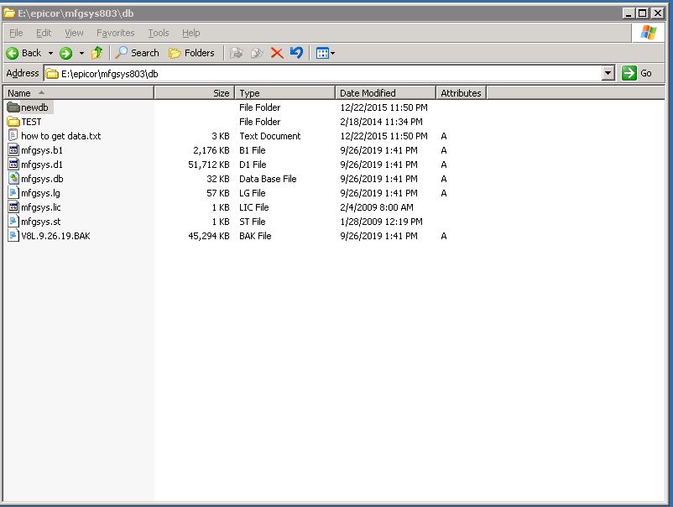Toggle the Folders pane
The height and width of the screenshot is (507, 673).
click(191, 53)
